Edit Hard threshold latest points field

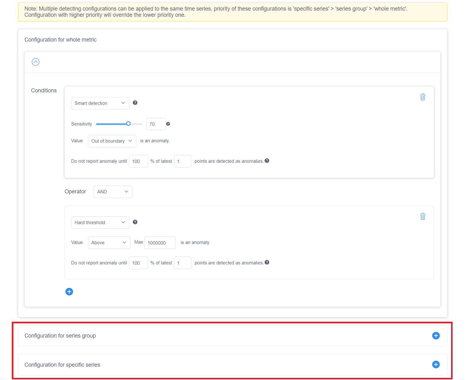[183, 263]
